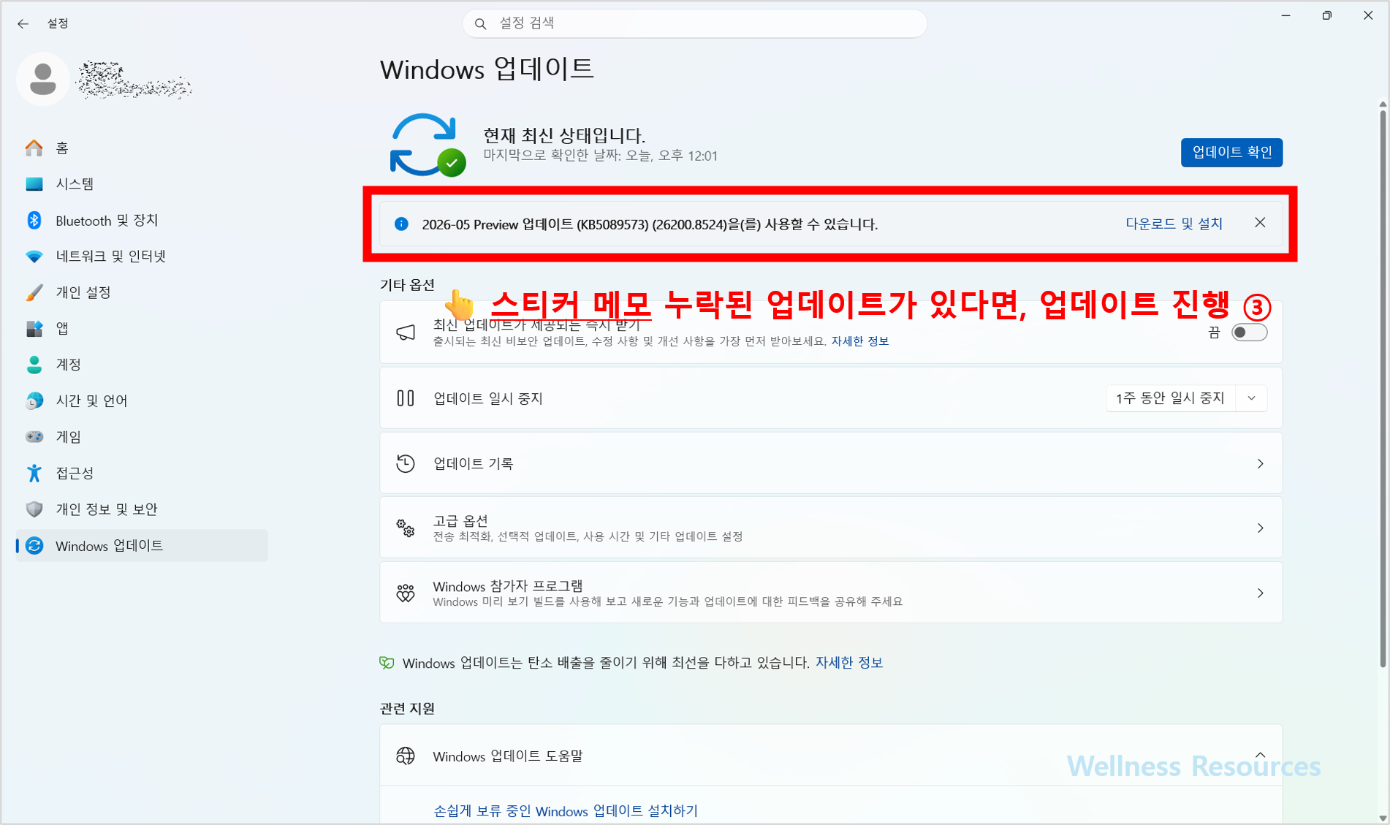Click the Gaming controller icon
Image resolution: width=1390 pixels, height=825 pixels.
pyautogui.click(x=34, y=437)
